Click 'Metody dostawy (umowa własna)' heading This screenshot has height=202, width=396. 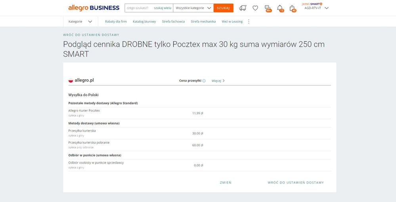tap(94, 123)
